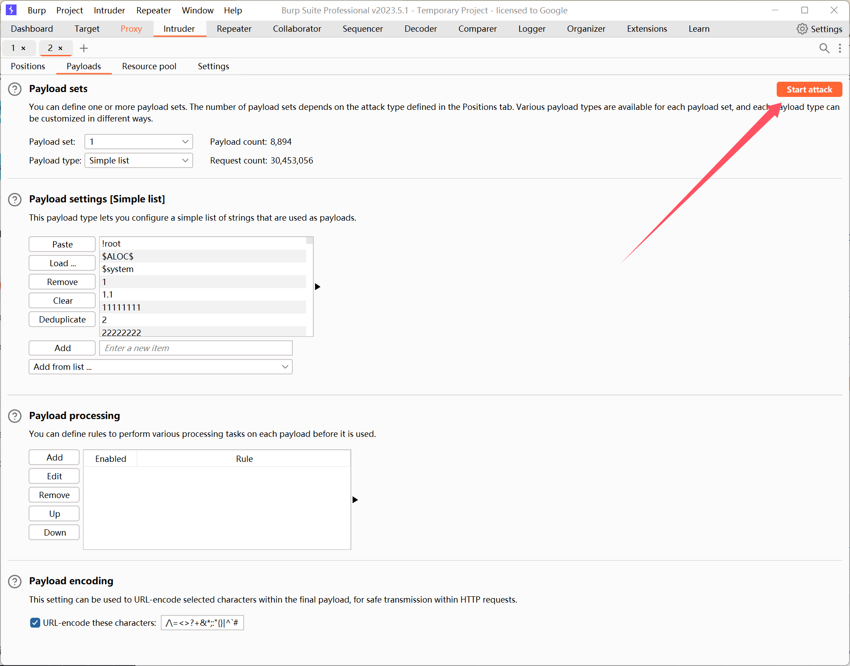
Task: Remove the payload processing rule
Action: coord(54,495)
